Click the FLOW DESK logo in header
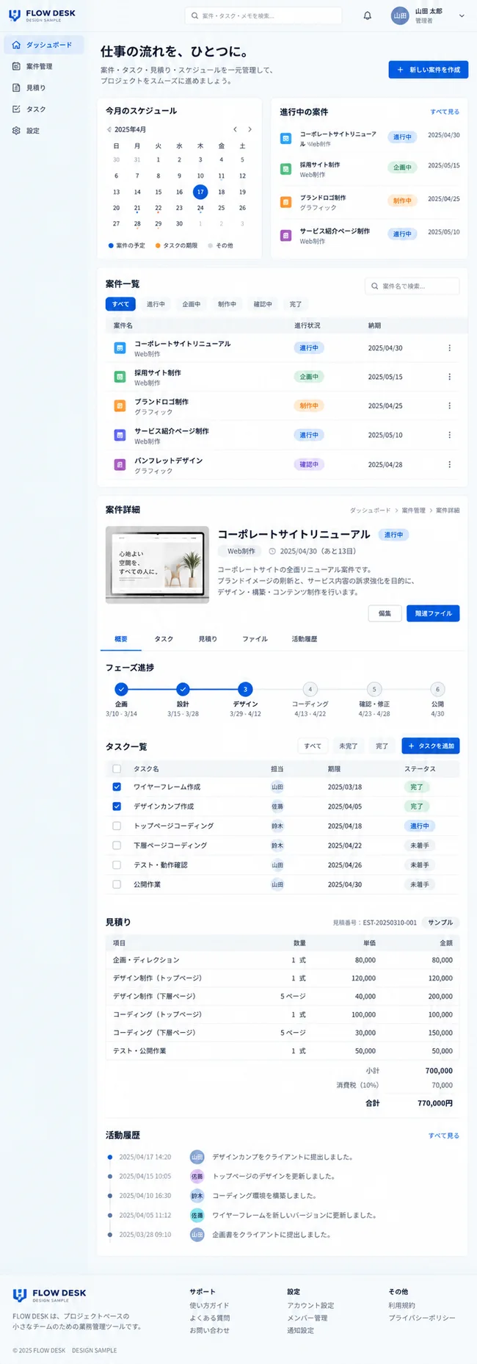This screenshot has width=477, height=1364. tap(42, 15)
